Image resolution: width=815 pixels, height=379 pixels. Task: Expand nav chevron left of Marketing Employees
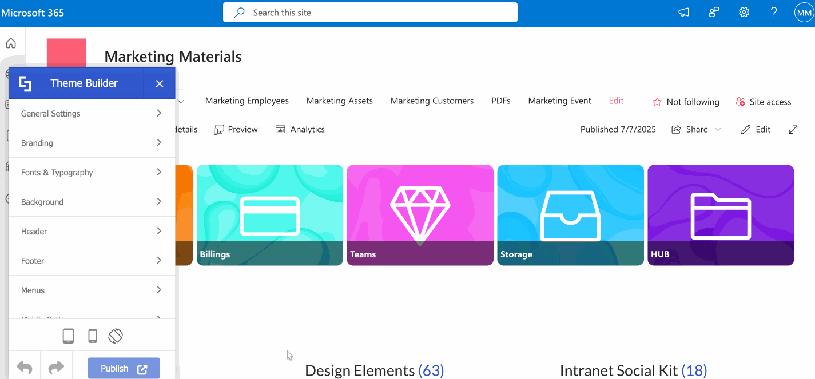click(181, 102)
